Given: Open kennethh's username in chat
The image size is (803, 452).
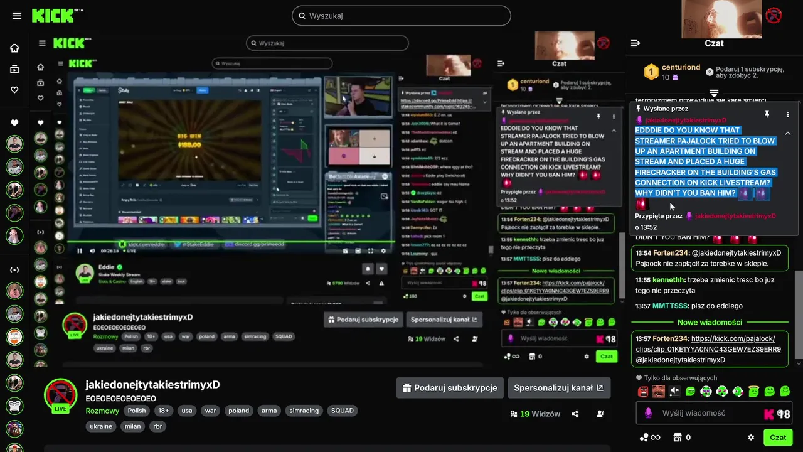Looking at the screenshot, I should [x=669, y=280].
